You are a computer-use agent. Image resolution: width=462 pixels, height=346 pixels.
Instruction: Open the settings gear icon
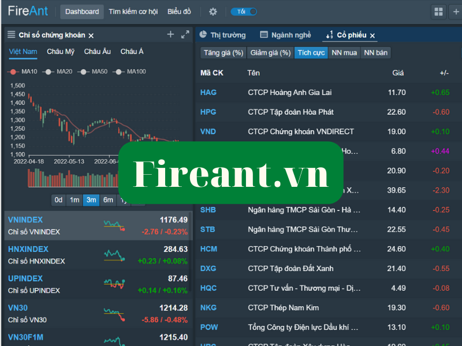point(213,12)
